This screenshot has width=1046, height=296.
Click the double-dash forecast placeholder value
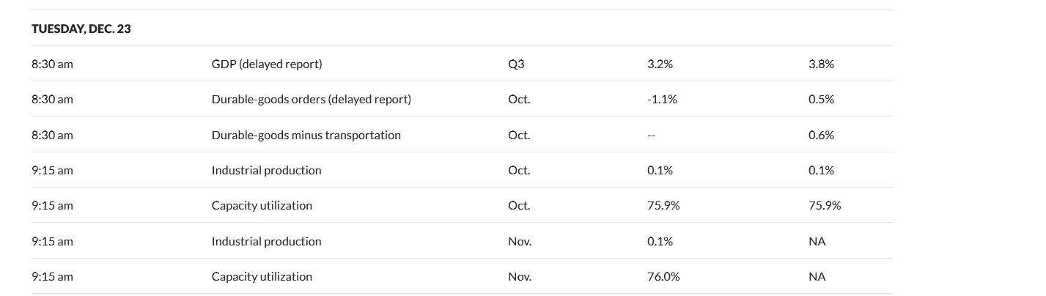pyautogui.click(x=651, y=136)
